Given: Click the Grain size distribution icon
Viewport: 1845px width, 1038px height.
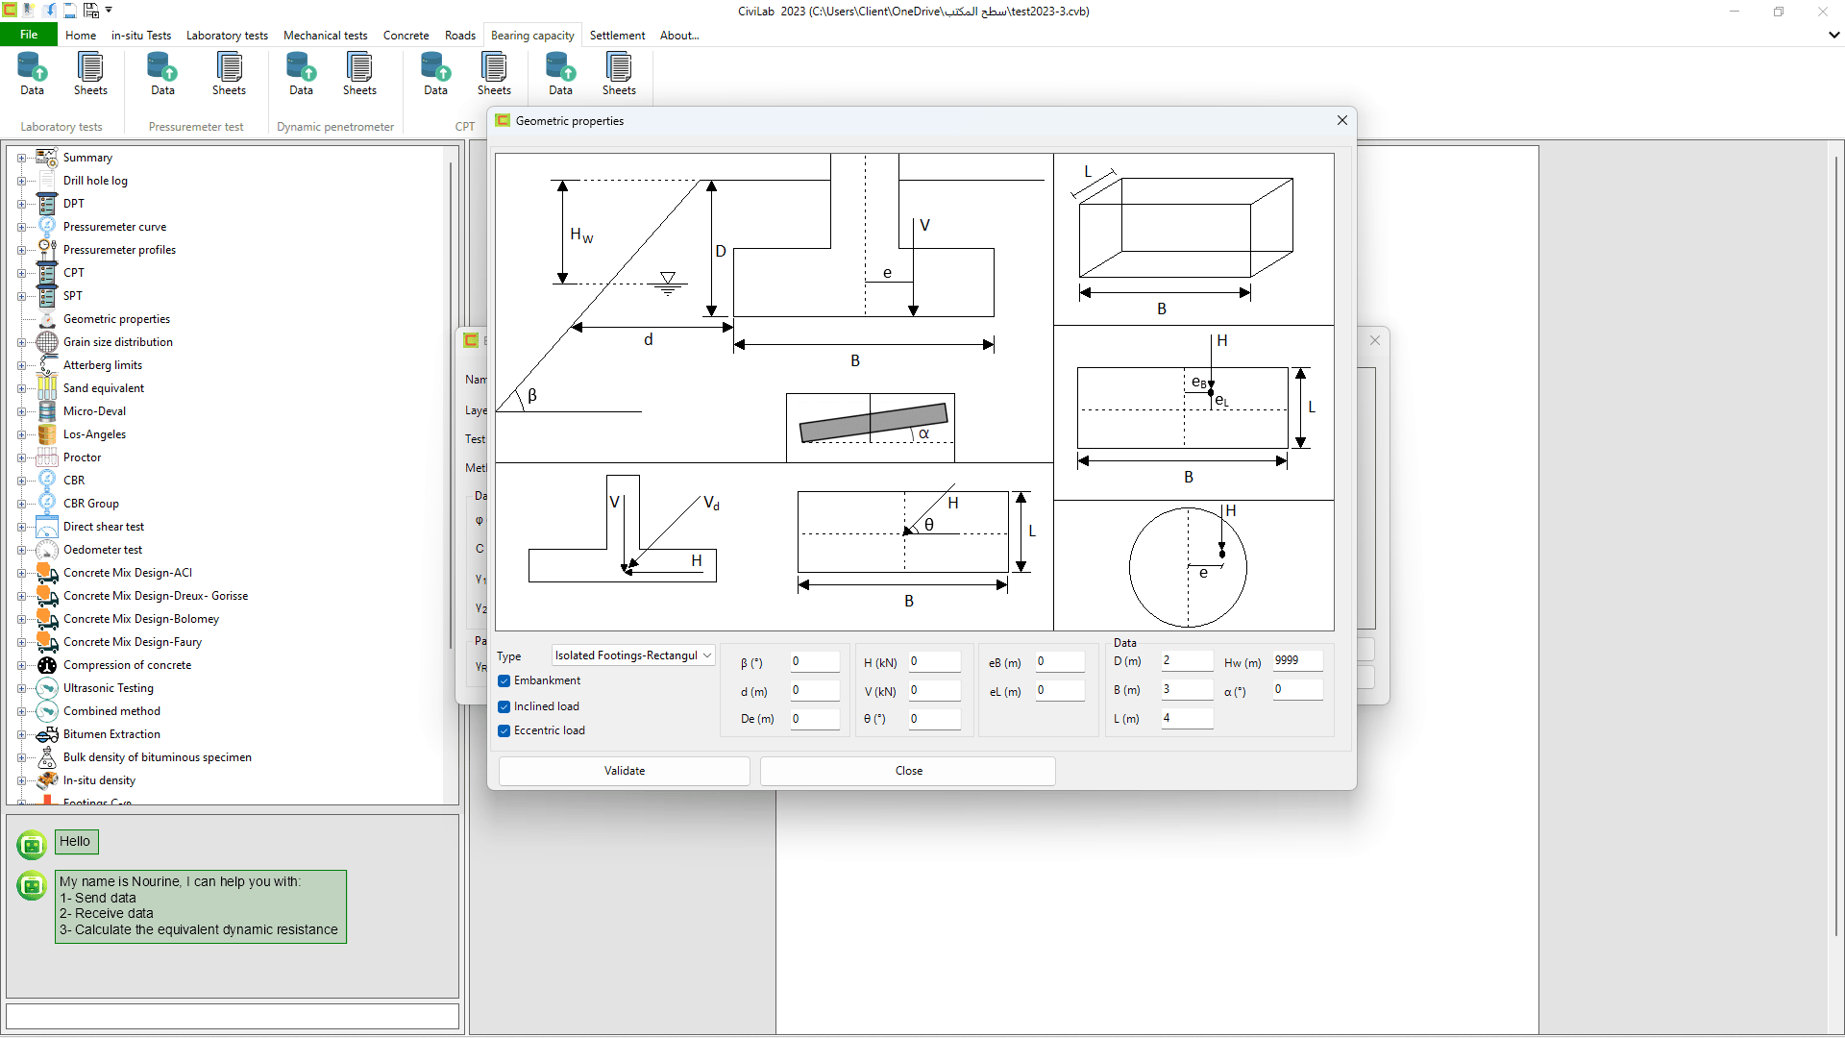Looking at the screenshot, I should click(47, 342).
